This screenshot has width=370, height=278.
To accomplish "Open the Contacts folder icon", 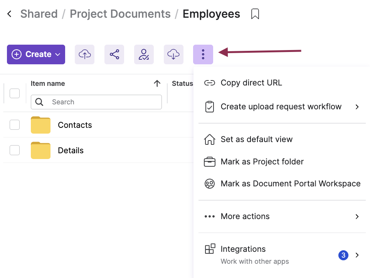I will 40,125.
